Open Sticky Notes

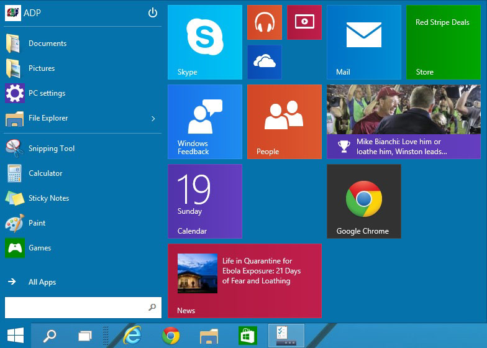point(83,198)
